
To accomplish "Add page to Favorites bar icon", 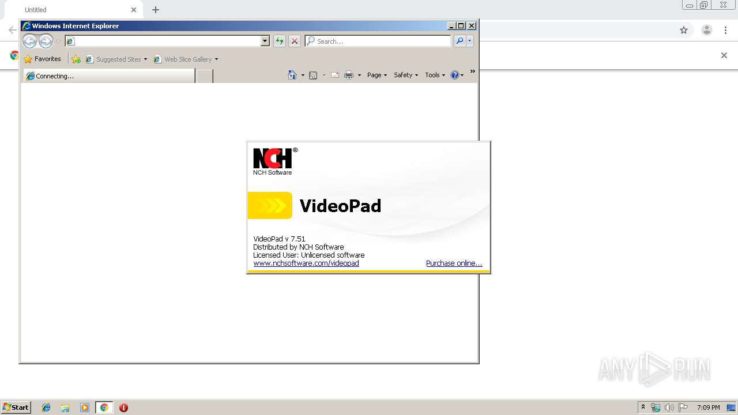I will pos(76,59).
